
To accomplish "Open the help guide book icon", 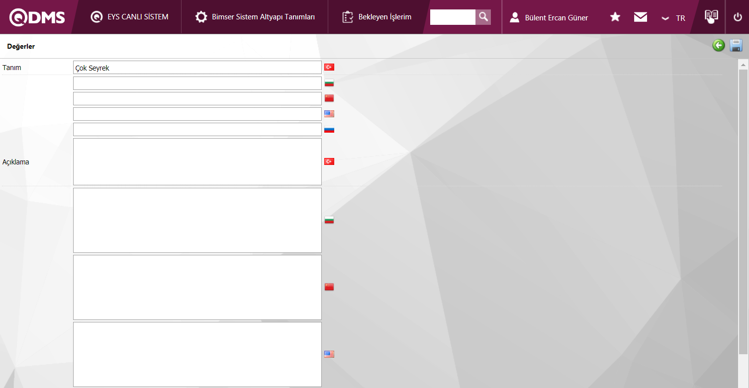I will point(712,17).
